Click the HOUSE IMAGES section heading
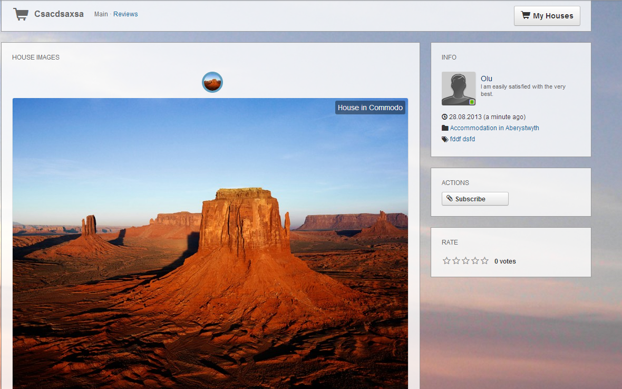622x389 pixels. [36, 57]
